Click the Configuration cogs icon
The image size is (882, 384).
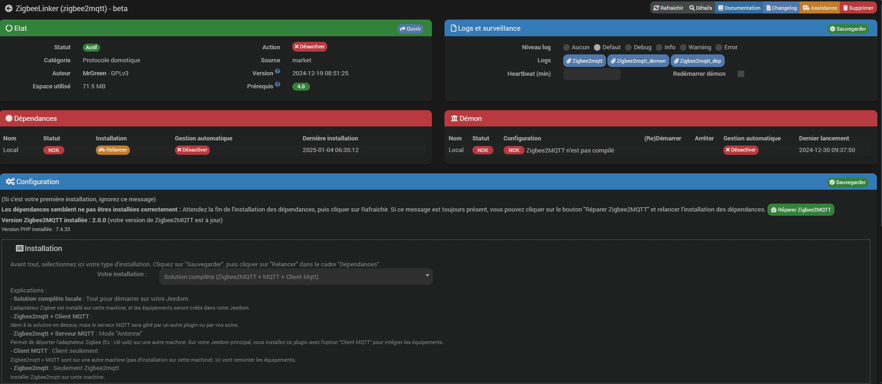pos(10,181)
